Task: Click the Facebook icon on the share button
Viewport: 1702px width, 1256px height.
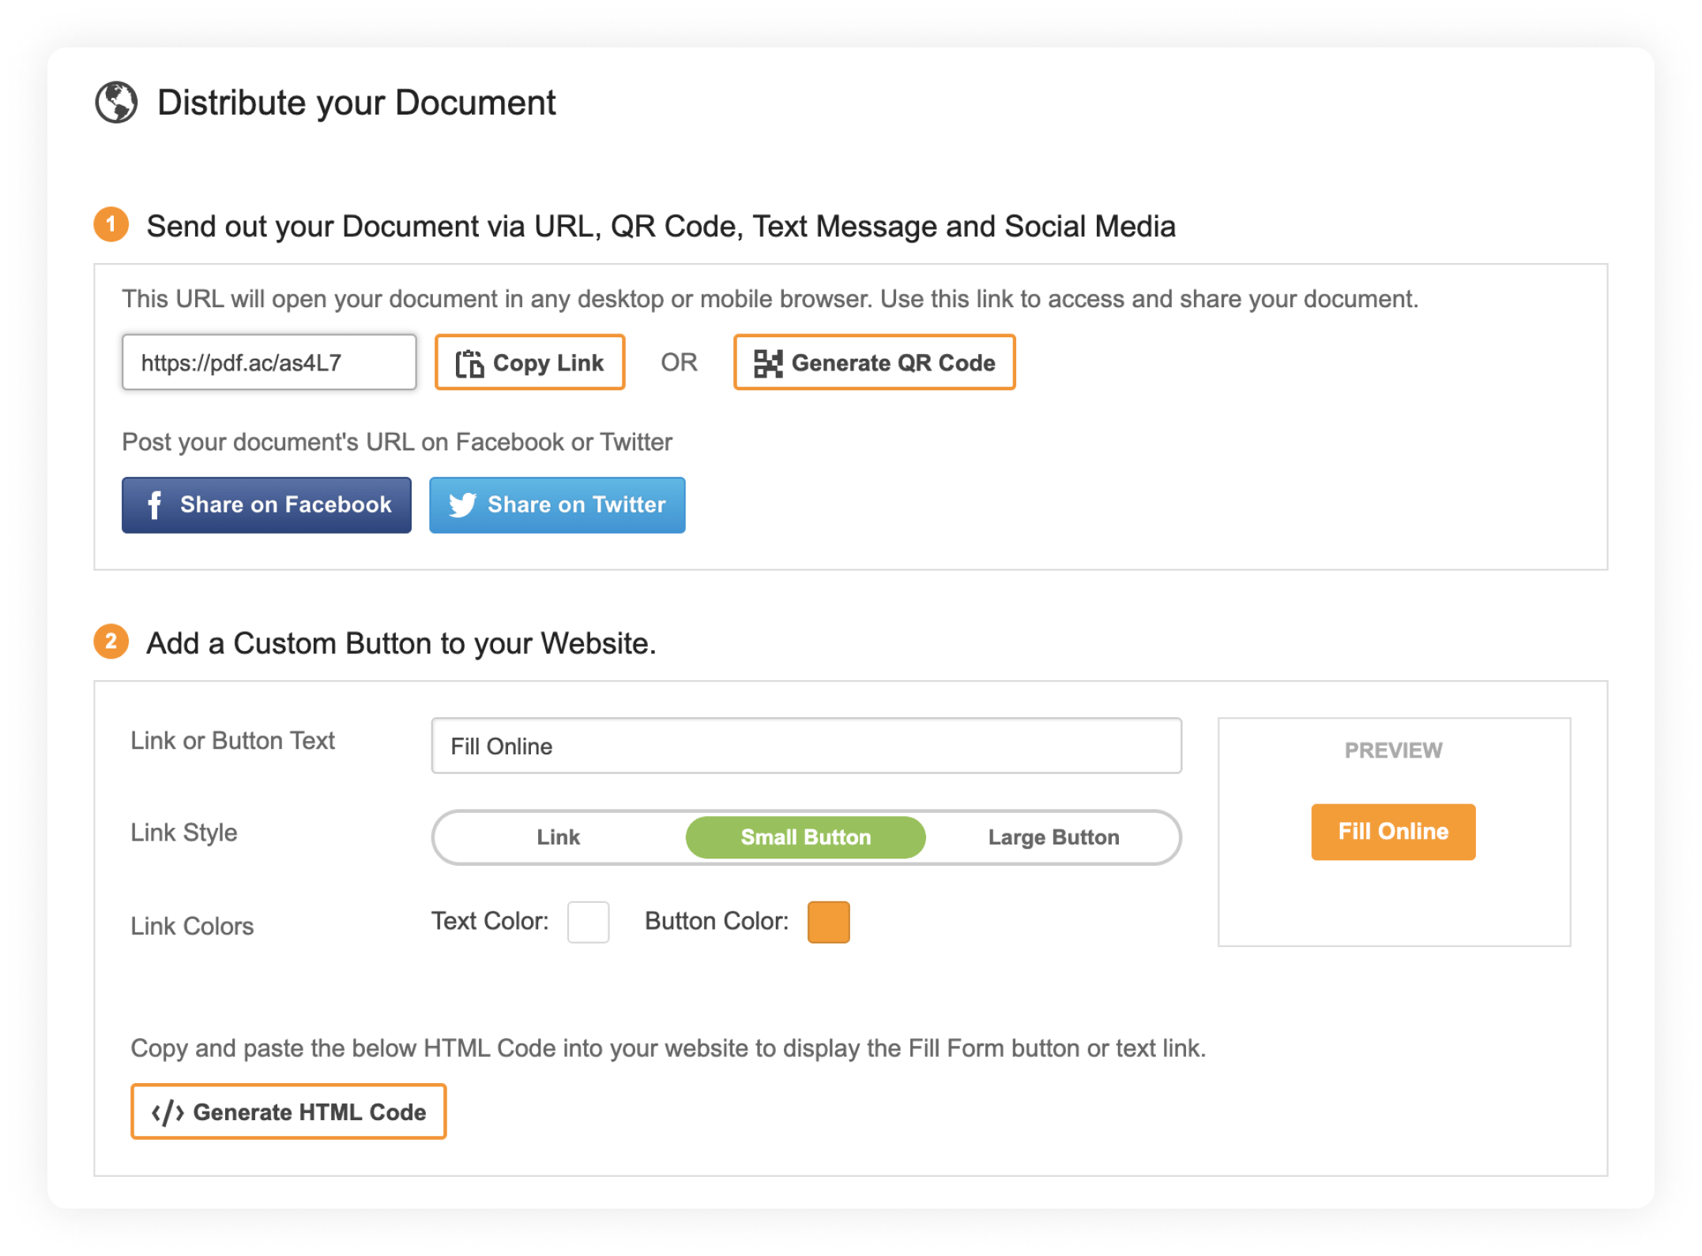Action: click(155, 505)
